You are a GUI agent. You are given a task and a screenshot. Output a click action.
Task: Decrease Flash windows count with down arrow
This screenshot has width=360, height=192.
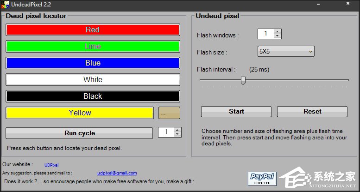click(278, 36)
